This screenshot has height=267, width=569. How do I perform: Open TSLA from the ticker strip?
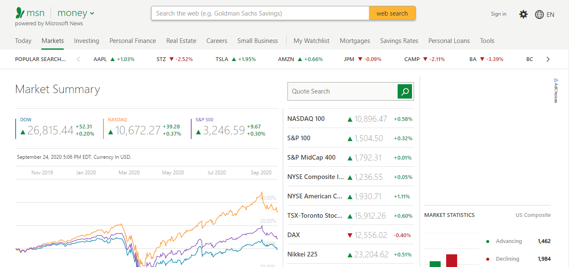[x=222, y=59]
